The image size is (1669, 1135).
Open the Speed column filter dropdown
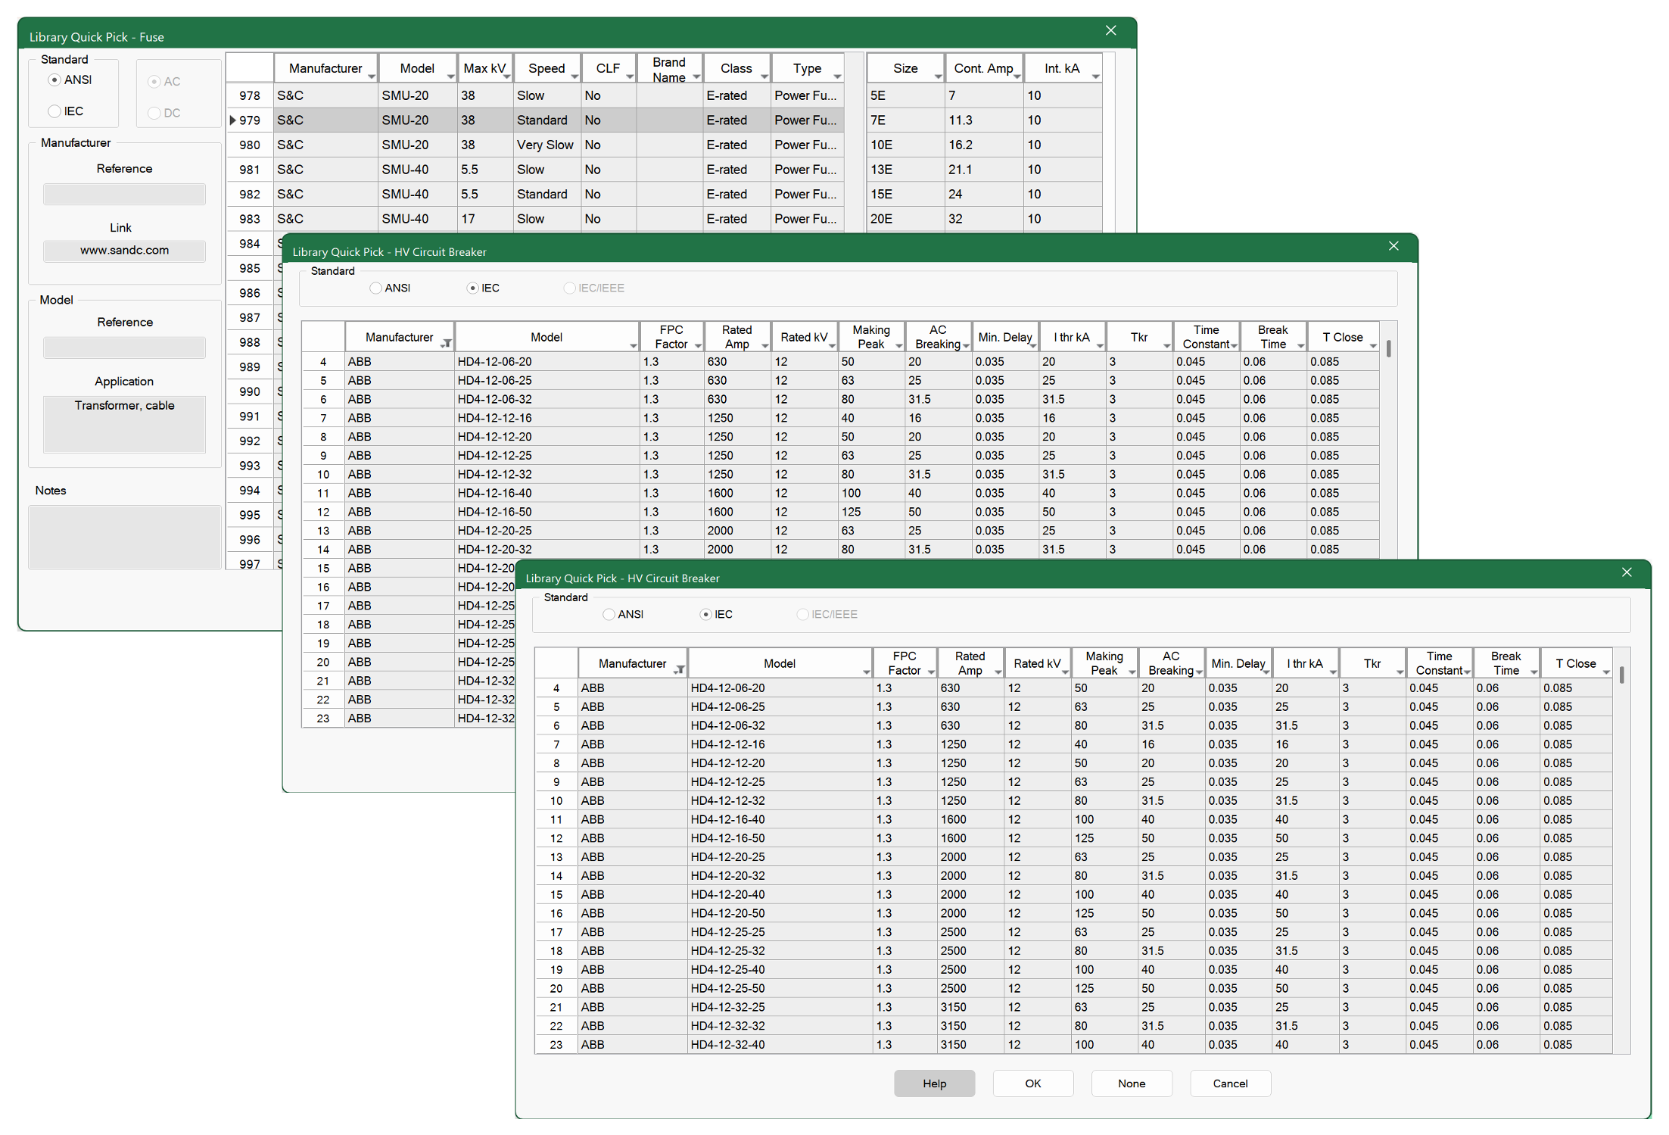tap(574, 76)
